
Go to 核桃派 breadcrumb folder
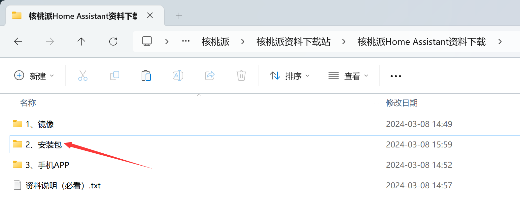click(216, 42)
